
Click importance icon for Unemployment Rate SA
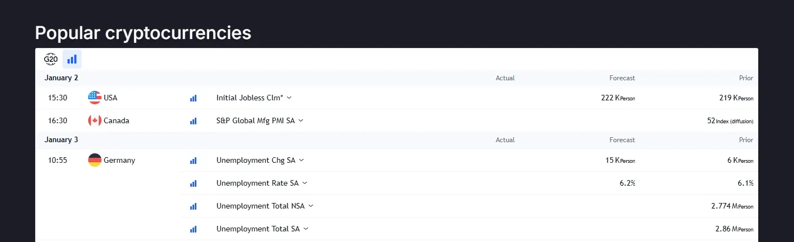194,183
